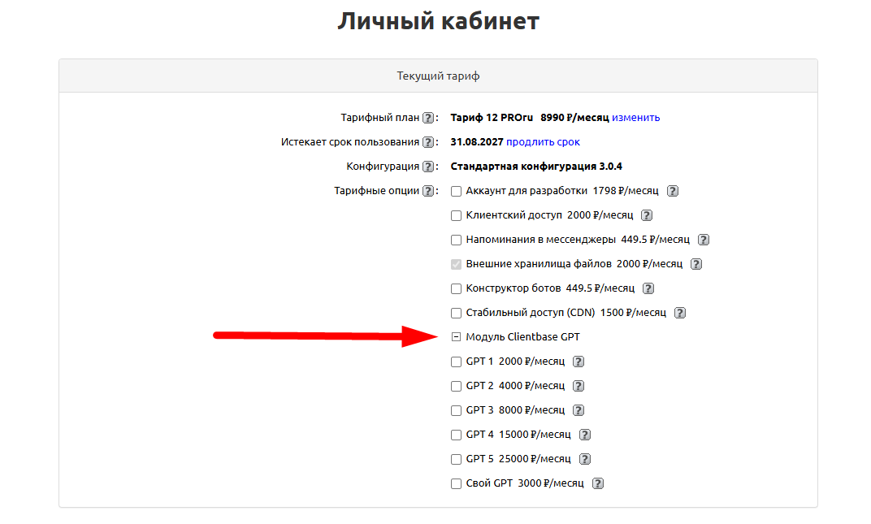Show help for Конструктор ботов option
The width and height of the screenshot is (871, 524).
pos(648,289)
